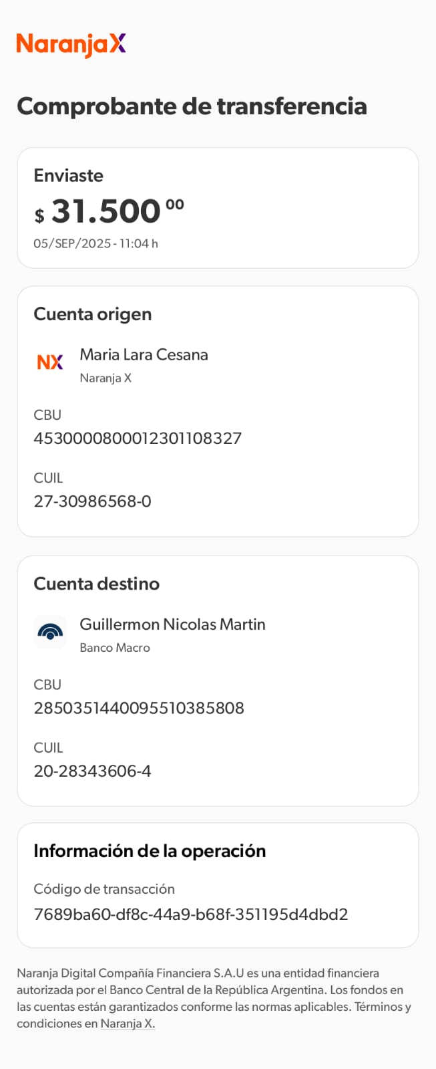Click the Banco Macro logo icon
The image size is (436, 1069).
pyautogui.click(x=50, y=632)
